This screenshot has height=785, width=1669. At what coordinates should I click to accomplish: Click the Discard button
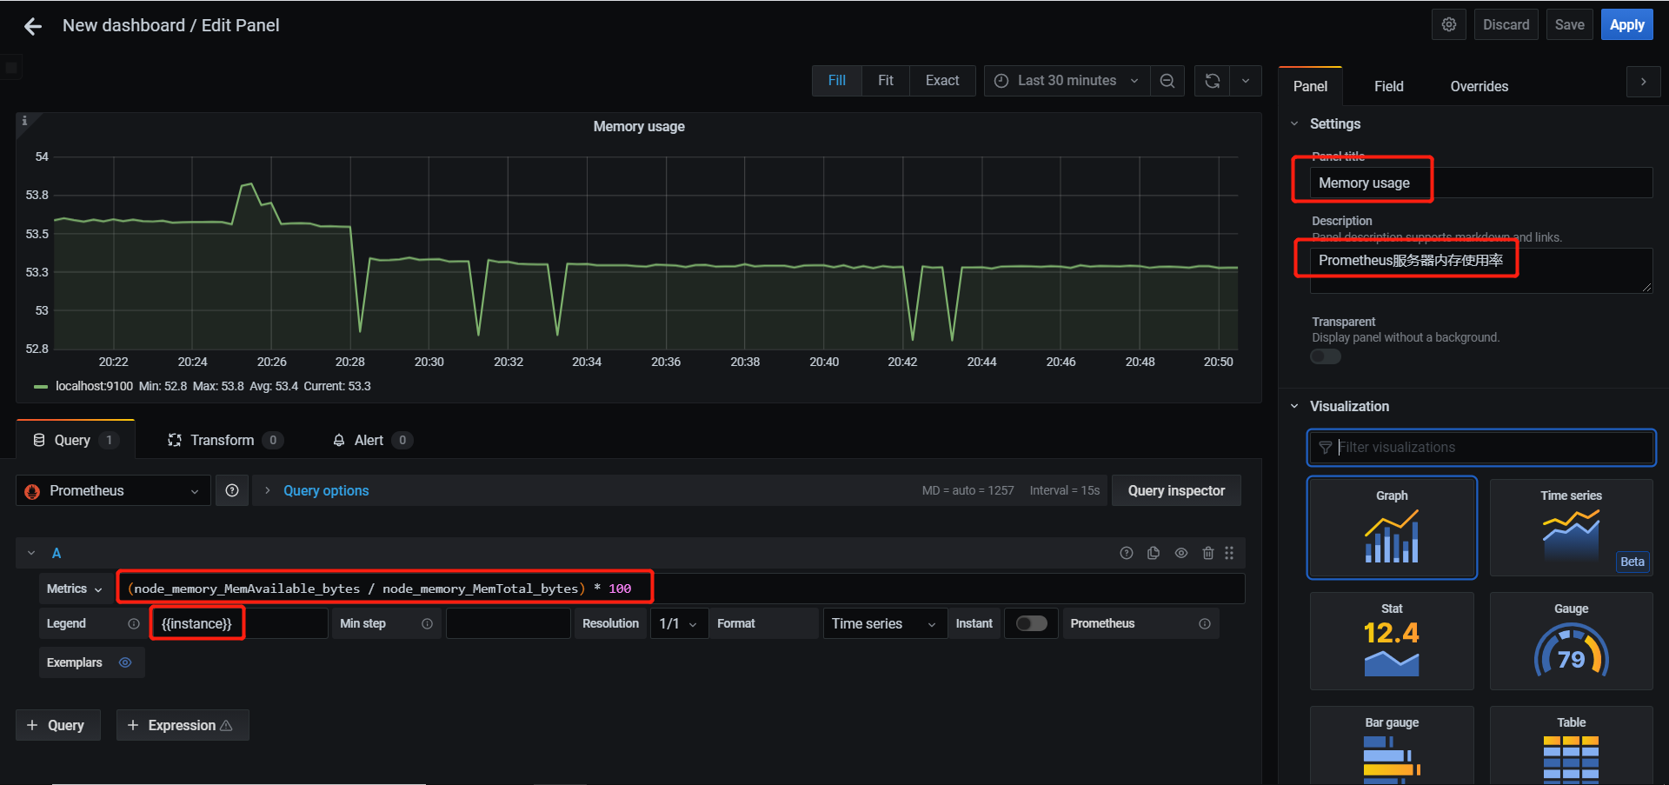click(1506, 24)
